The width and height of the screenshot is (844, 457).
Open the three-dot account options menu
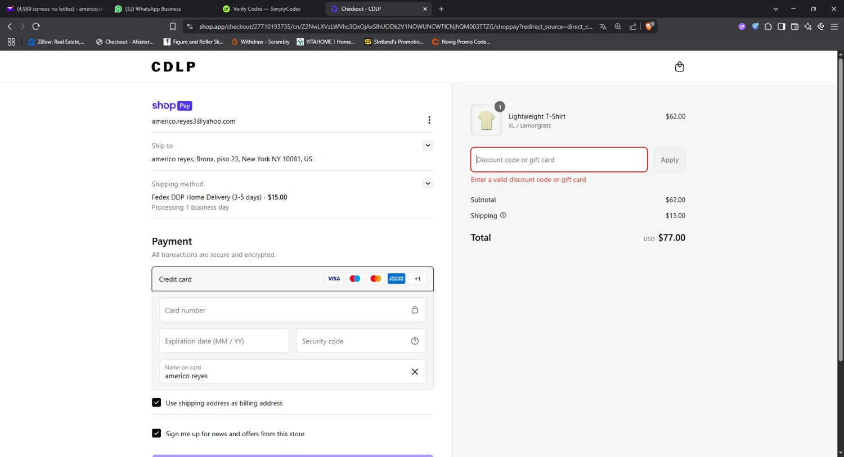tap(429, 120)
